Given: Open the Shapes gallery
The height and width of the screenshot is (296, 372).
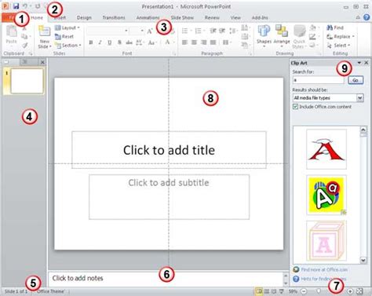Looking at the screenshot, I should pos(264,36).
